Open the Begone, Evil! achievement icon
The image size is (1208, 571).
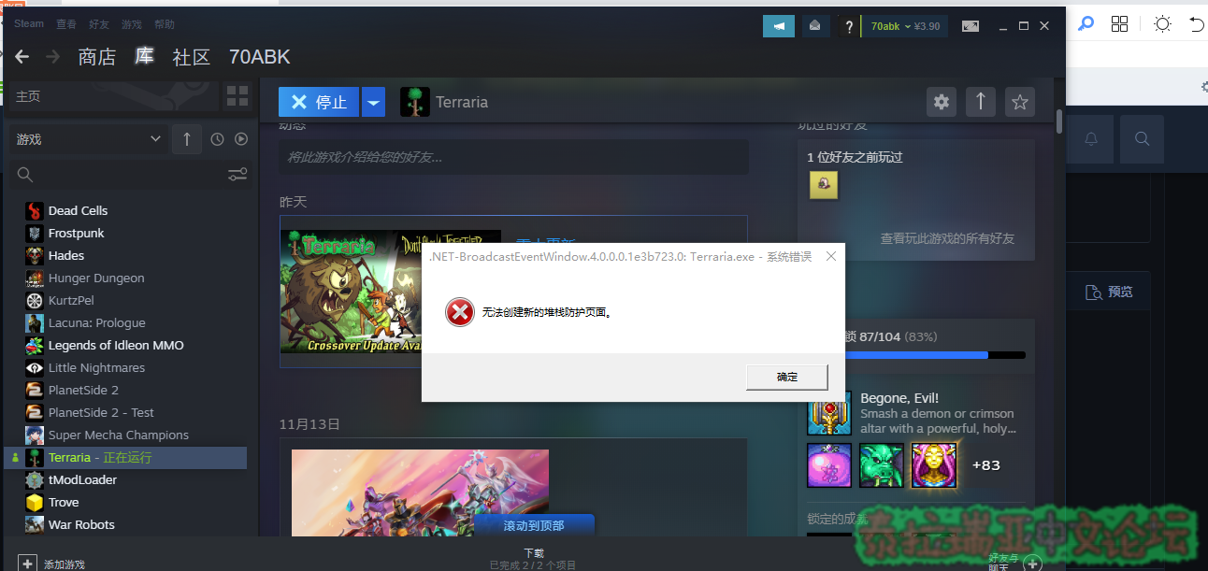tap(829, 413)
